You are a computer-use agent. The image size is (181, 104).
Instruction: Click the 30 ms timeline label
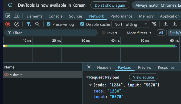(86, 41)
